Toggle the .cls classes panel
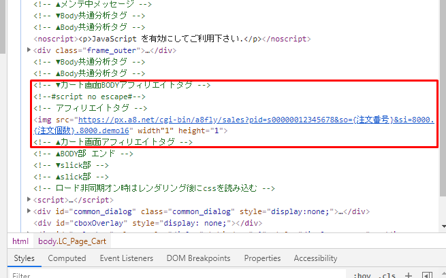 point(387,275)
